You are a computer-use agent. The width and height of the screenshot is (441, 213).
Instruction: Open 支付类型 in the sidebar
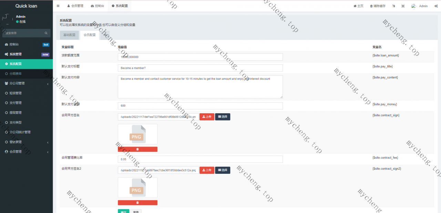click(26, 122)
